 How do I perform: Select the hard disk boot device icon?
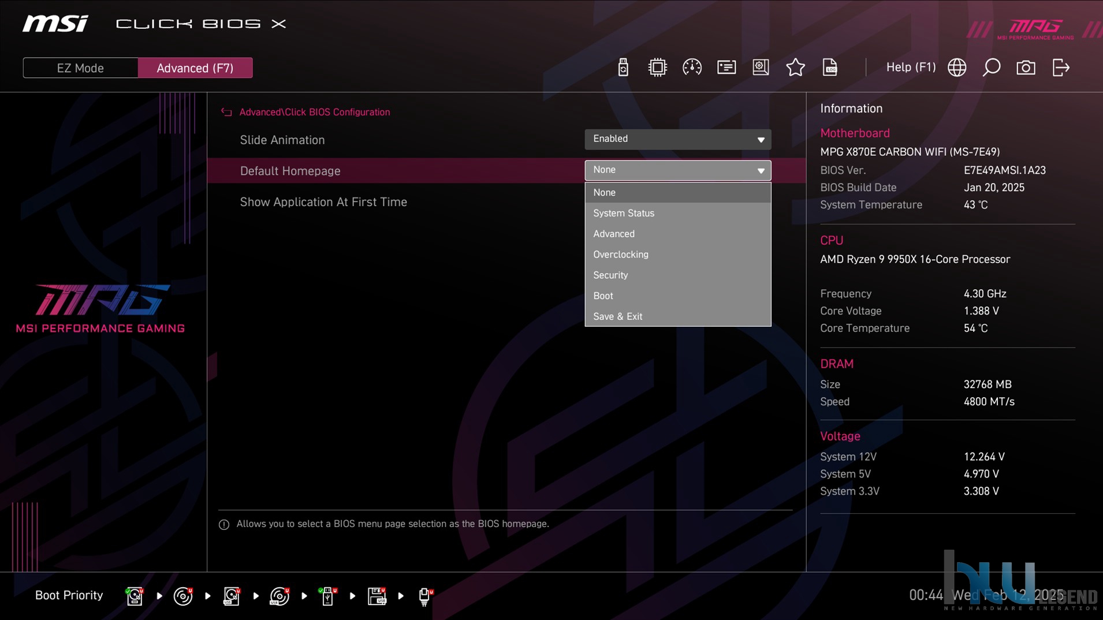(x=135, y=596)
